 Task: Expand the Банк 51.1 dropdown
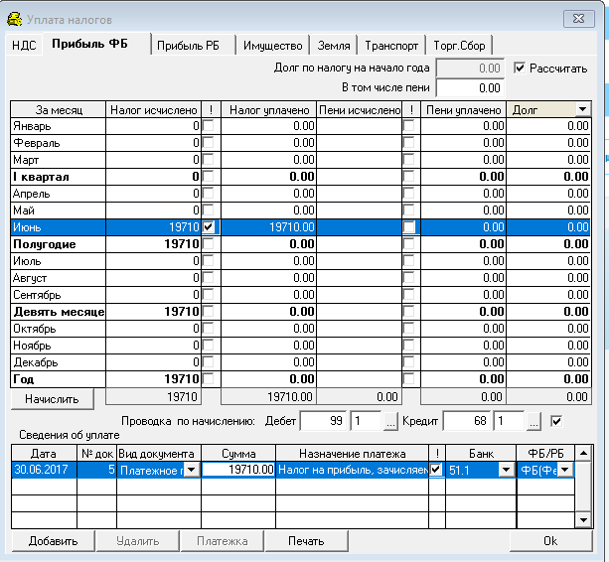pos(506,470)
